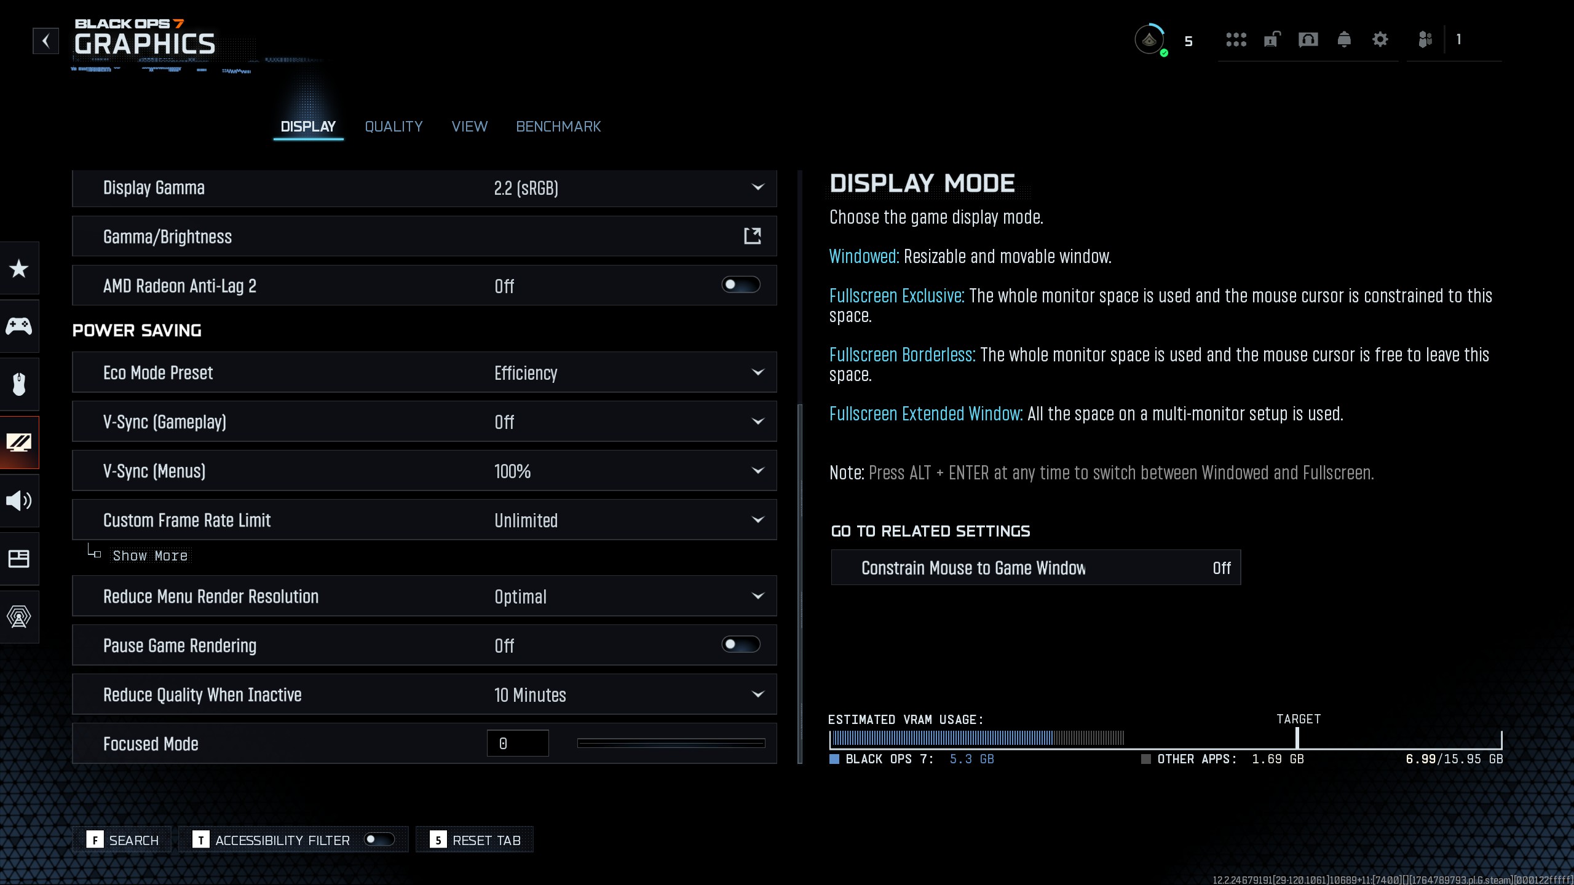Expand Custom Frame Rate Limit dropdown
This screenshot has width=1574, height=885.
click(757, 520)
